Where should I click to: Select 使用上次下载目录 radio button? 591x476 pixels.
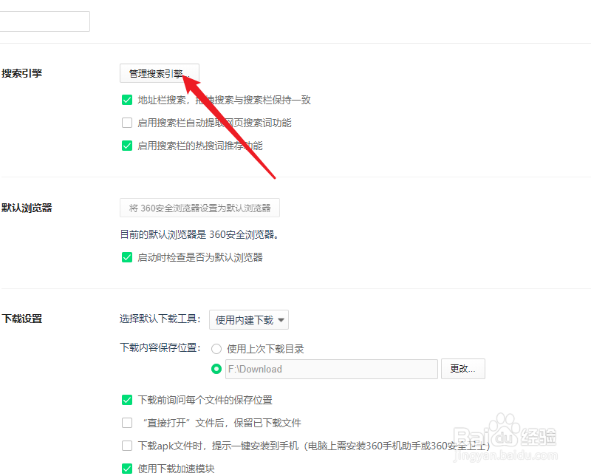(x=216, y=349)
